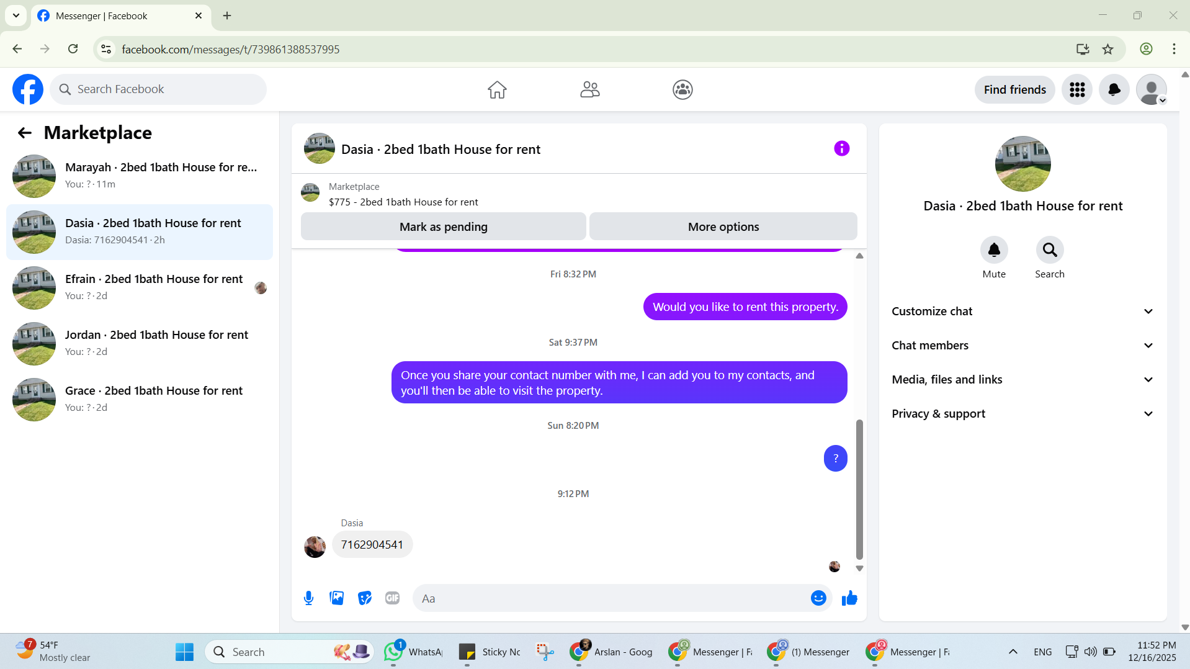
Task: Expand Privacy & support section
Action: click(x=1022, y=414)
